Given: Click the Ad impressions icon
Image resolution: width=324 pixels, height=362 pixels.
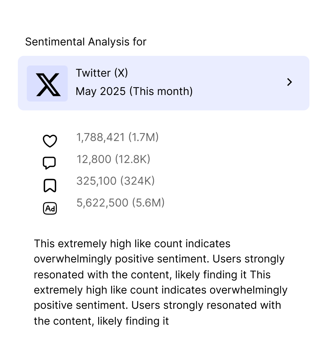Looking at the screenshot, I should click(x=50, y=208).
